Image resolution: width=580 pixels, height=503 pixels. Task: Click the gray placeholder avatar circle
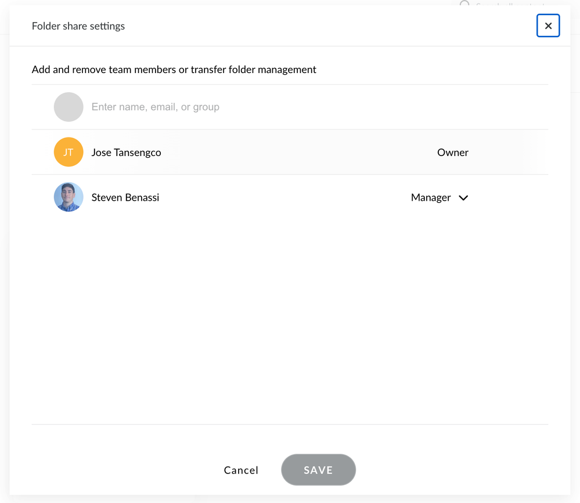(69, 107)
